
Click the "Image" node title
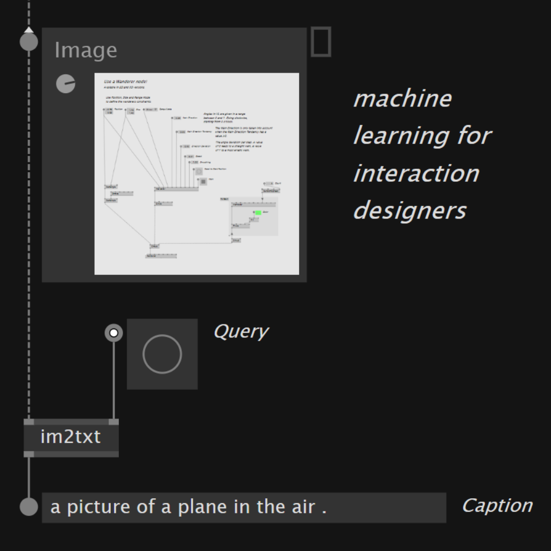[86, 50]
